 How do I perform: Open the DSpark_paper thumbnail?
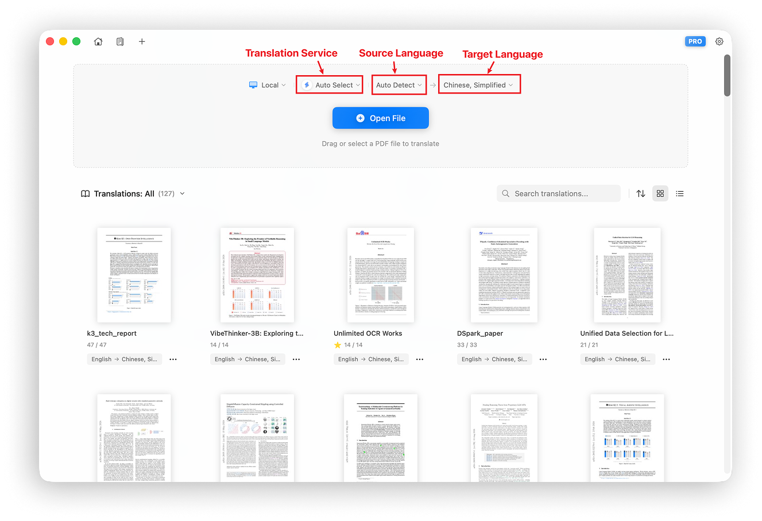coord(504,275)
